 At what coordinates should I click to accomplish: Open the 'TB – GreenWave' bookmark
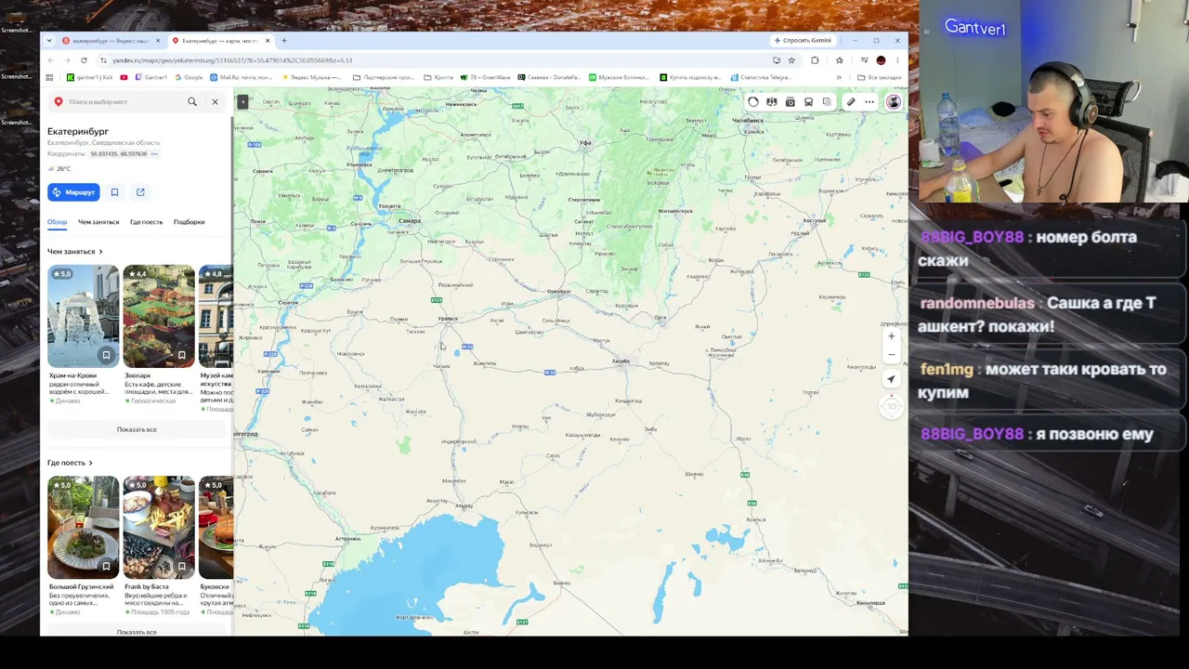[x=486, y=77]
